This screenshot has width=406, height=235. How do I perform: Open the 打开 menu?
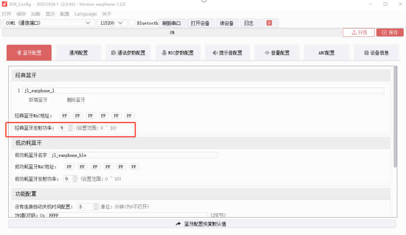(x=6, y=14)
